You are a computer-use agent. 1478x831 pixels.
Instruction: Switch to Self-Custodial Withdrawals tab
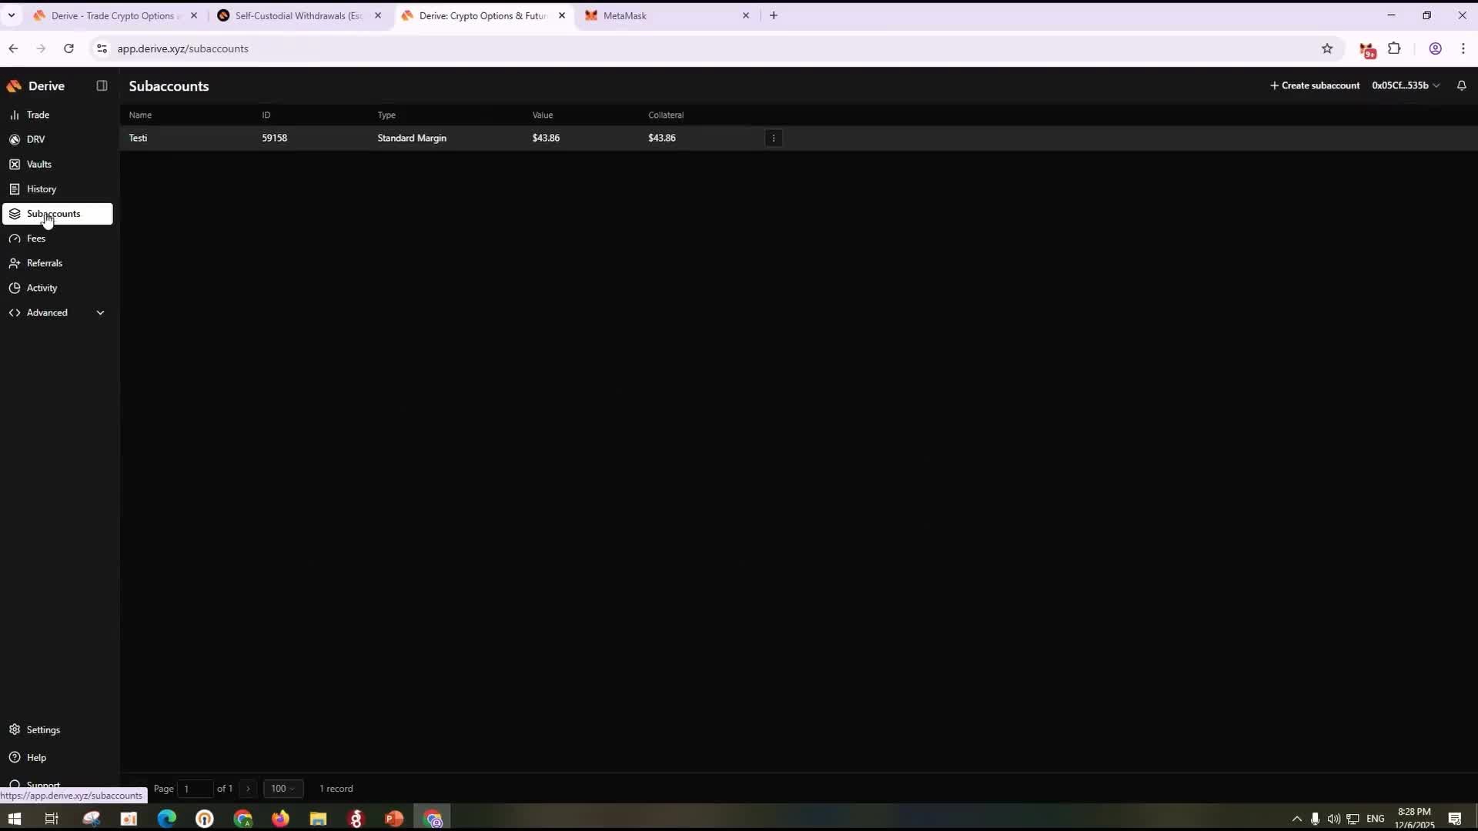click(x=298, y=15)
